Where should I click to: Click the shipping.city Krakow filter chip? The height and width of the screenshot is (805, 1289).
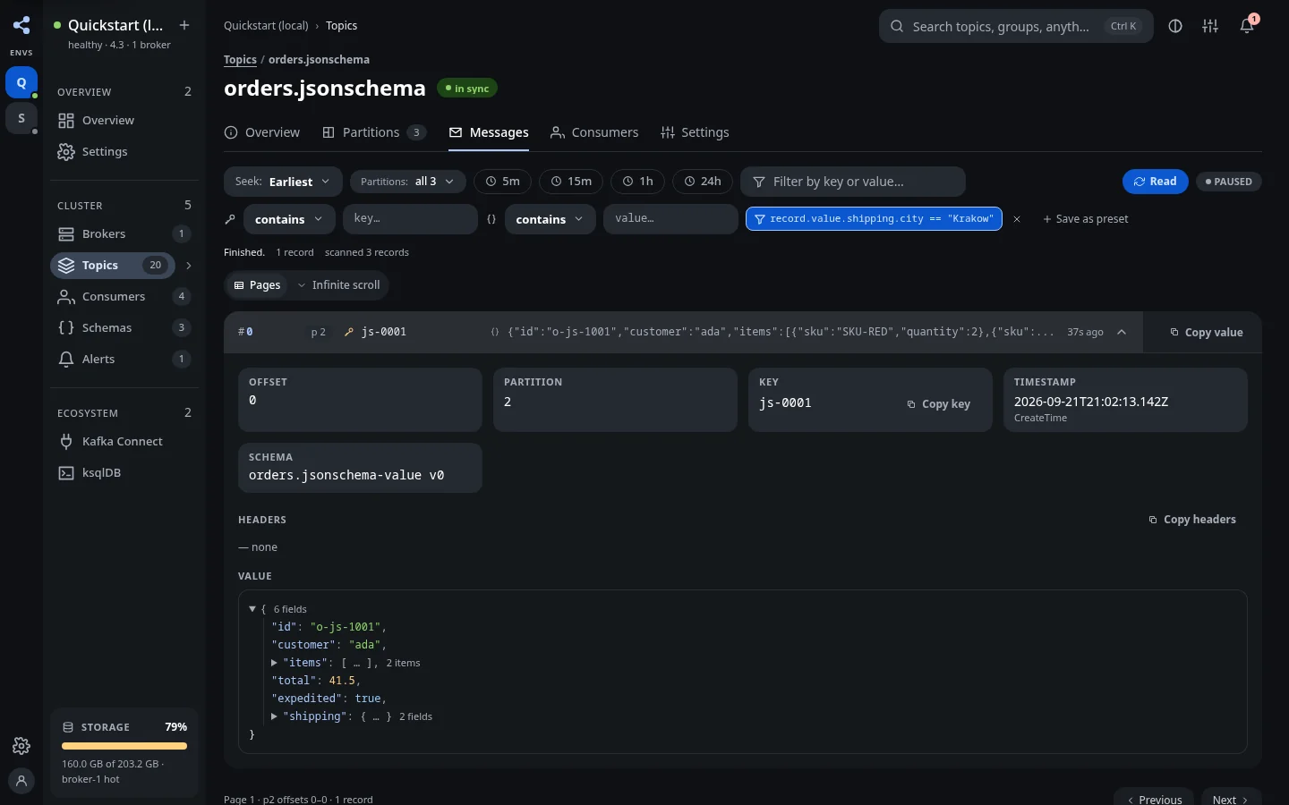pos(874,219)
